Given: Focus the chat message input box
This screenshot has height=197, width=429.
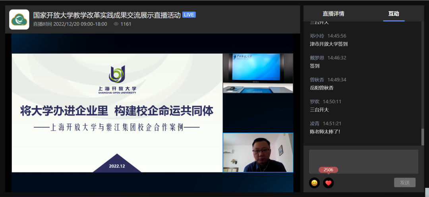Looking at the screenshot, I should click(x=363, y=161).
